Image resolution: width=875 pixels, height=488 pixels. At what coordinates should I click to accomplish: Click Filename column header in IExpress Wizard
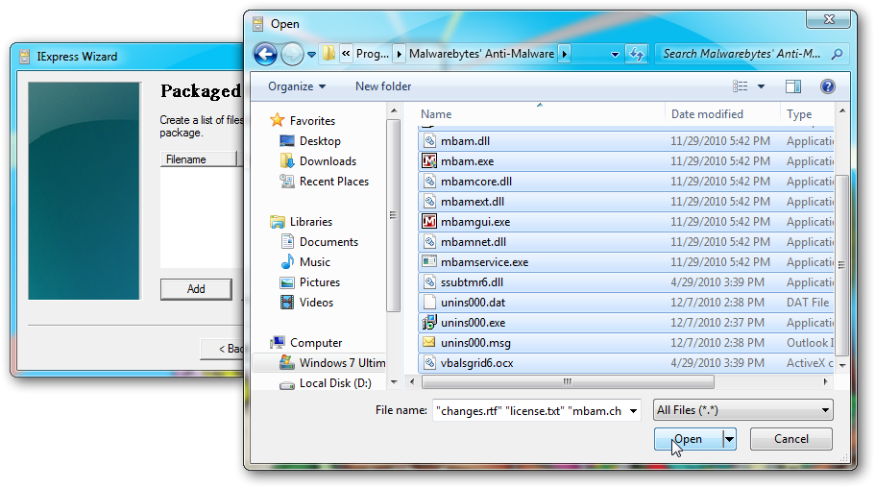199,159
